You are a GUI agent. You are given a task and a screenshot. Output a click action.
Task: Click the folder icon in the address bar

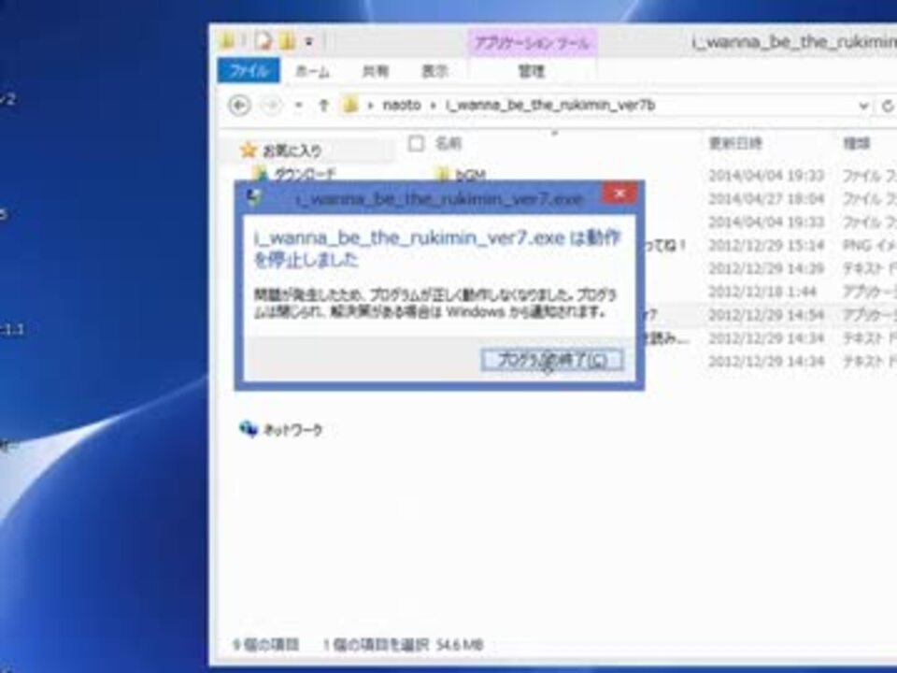tap(349, 106)
